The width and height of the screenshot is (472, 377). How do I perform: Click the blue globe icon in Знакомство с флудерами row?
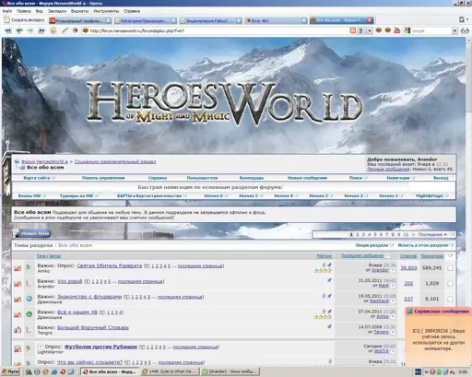point(29,299)
